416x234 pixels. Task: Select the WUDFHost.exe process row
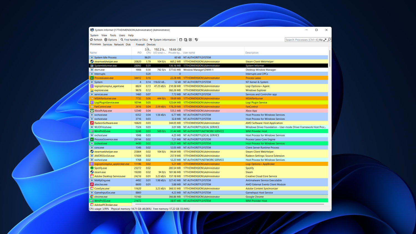[x=209, y=127]
